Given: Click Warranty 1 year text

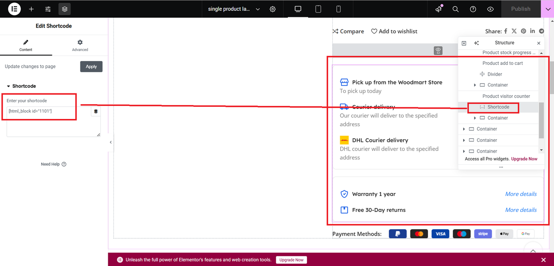Looking at the screenshot, I should (x=374, y=194).
